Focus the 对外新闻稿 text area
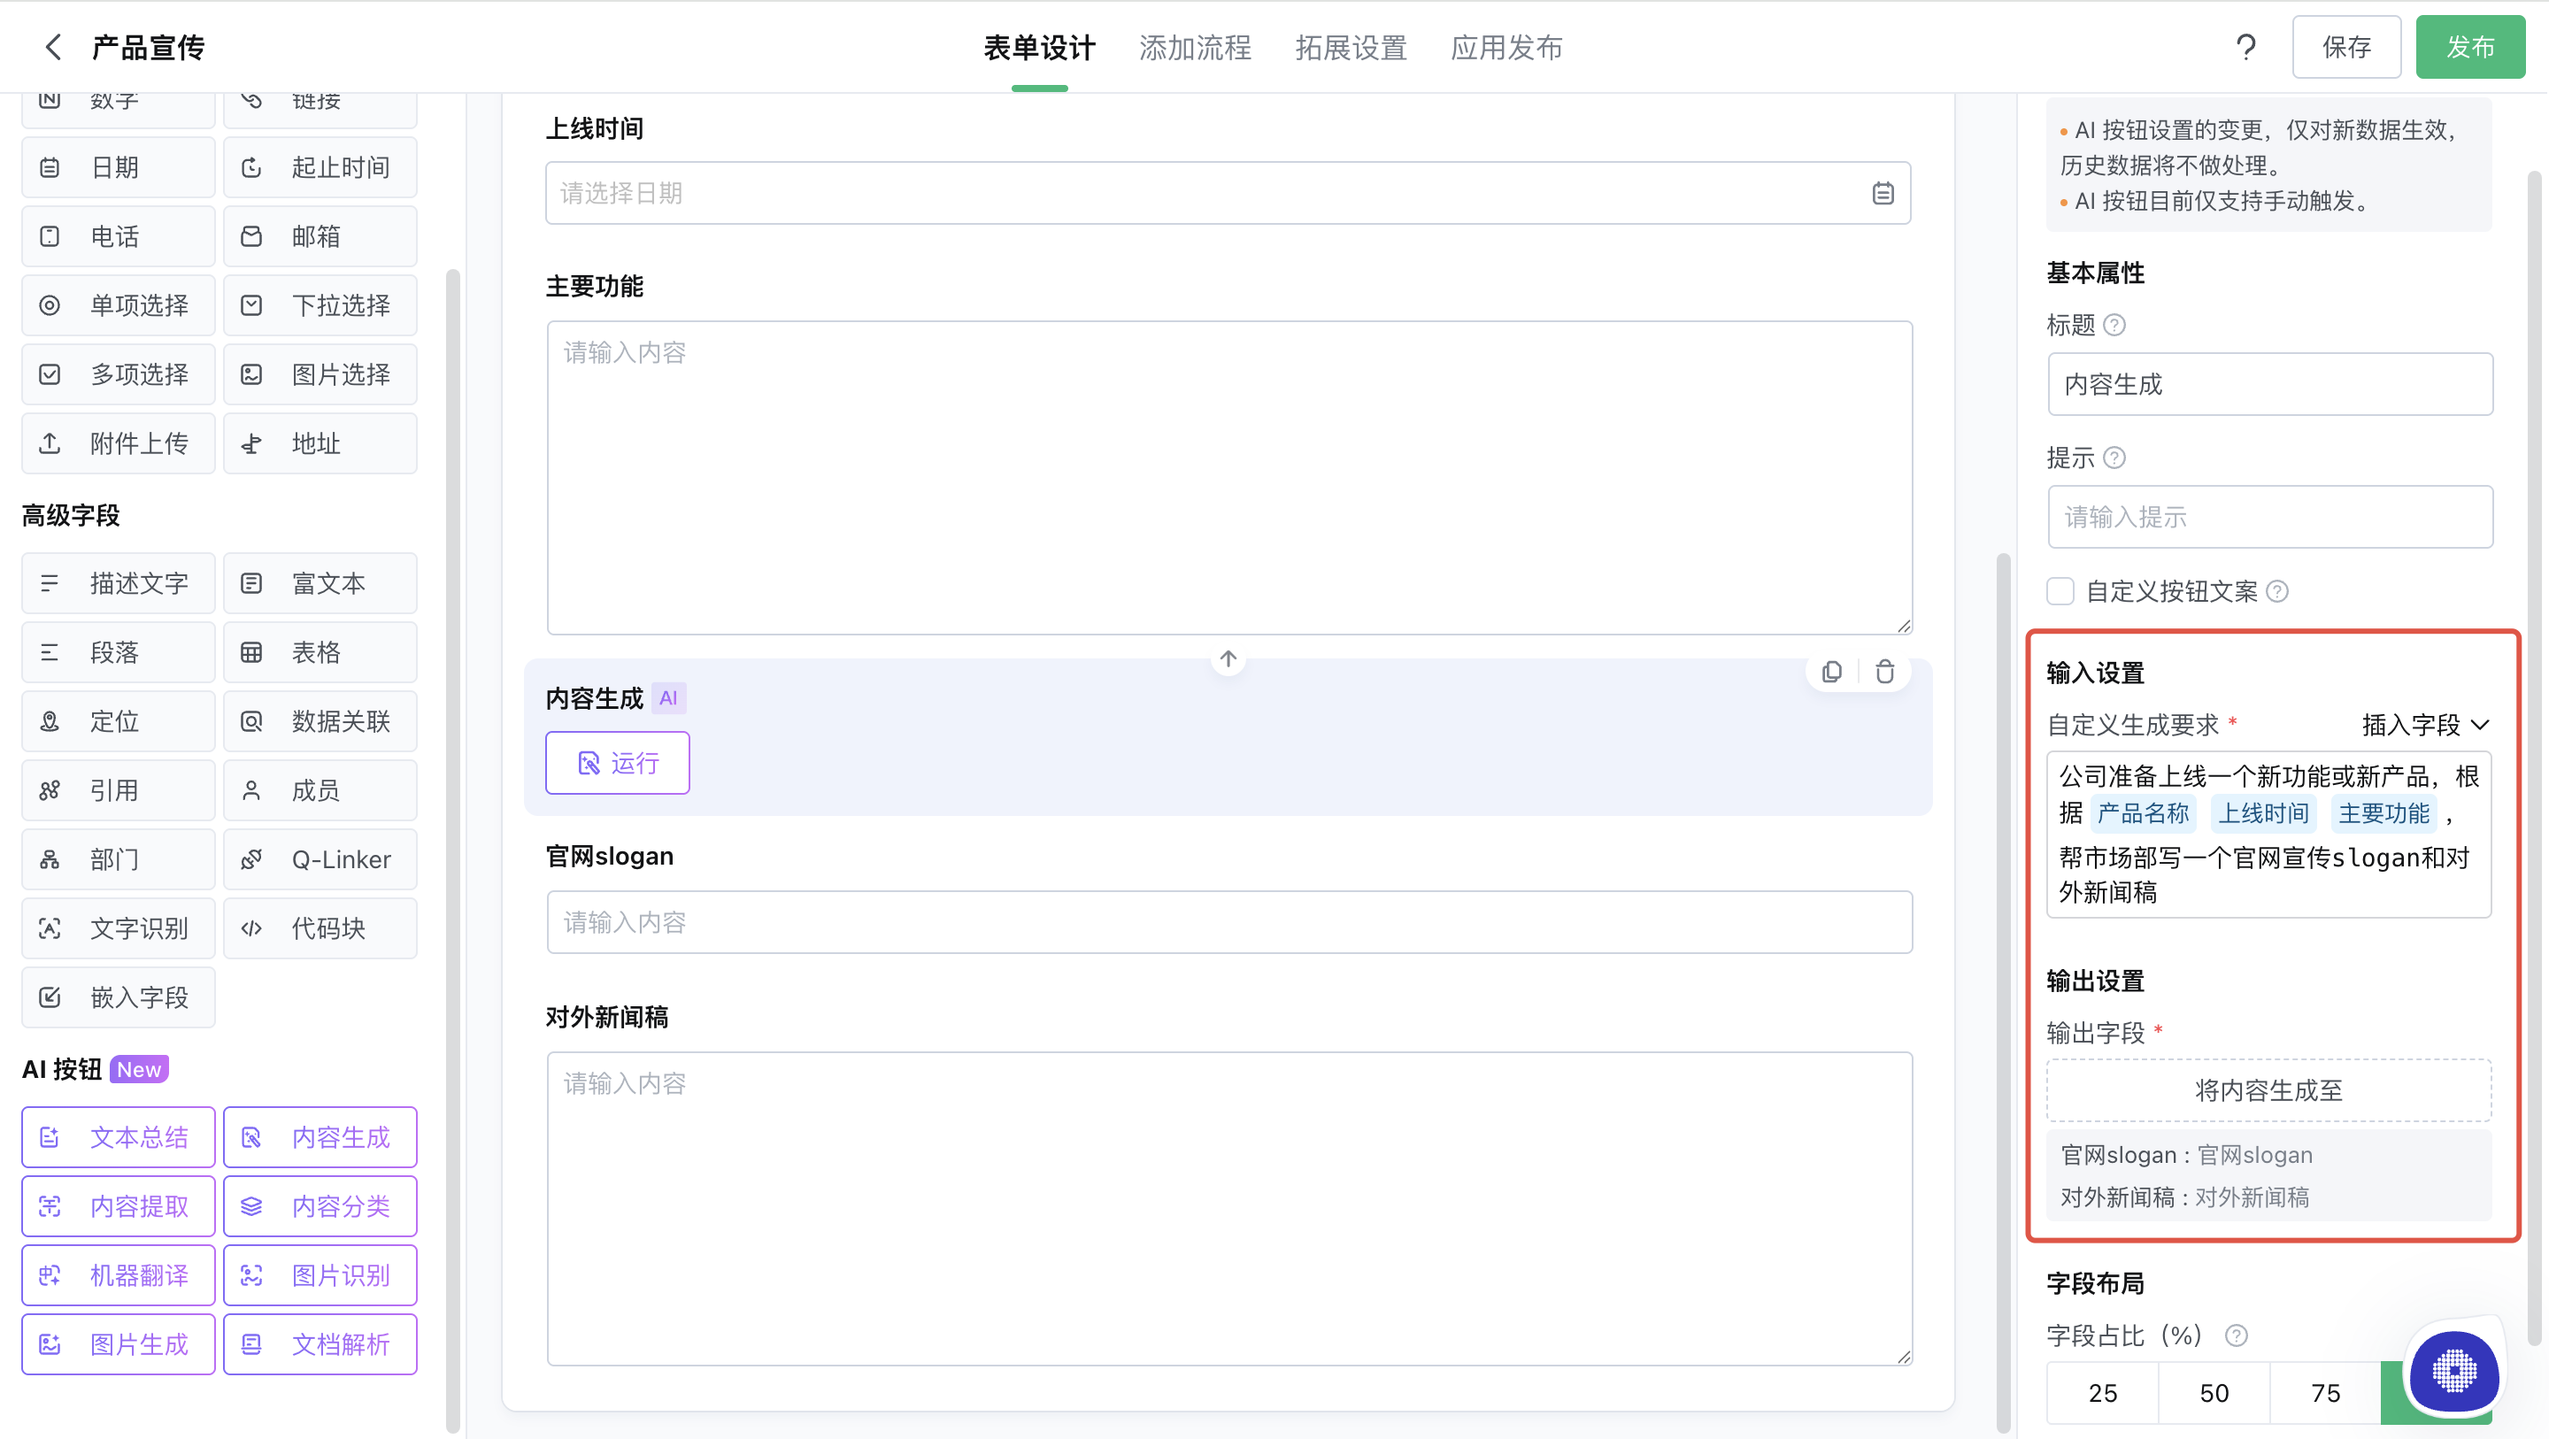 [x=1229, y=1208]
